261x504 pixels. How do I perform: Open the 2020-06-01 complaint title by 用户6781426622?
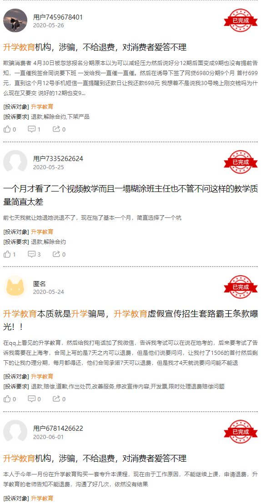coord(95,459)
